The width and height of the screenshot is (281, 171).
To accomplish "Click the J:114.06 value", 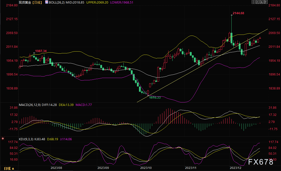I will (66, 139).
